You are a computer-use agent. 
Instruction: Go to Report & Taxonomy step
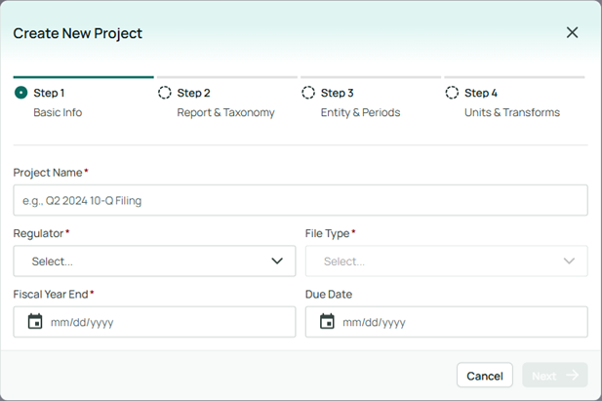coord(225,112)
